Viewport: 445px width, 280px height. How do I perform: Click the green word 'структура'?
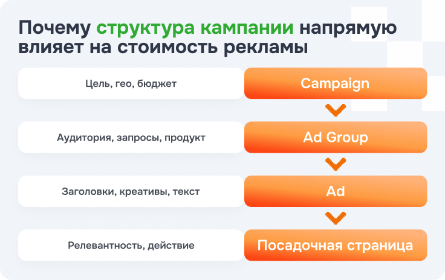click(x=146, y=28)
